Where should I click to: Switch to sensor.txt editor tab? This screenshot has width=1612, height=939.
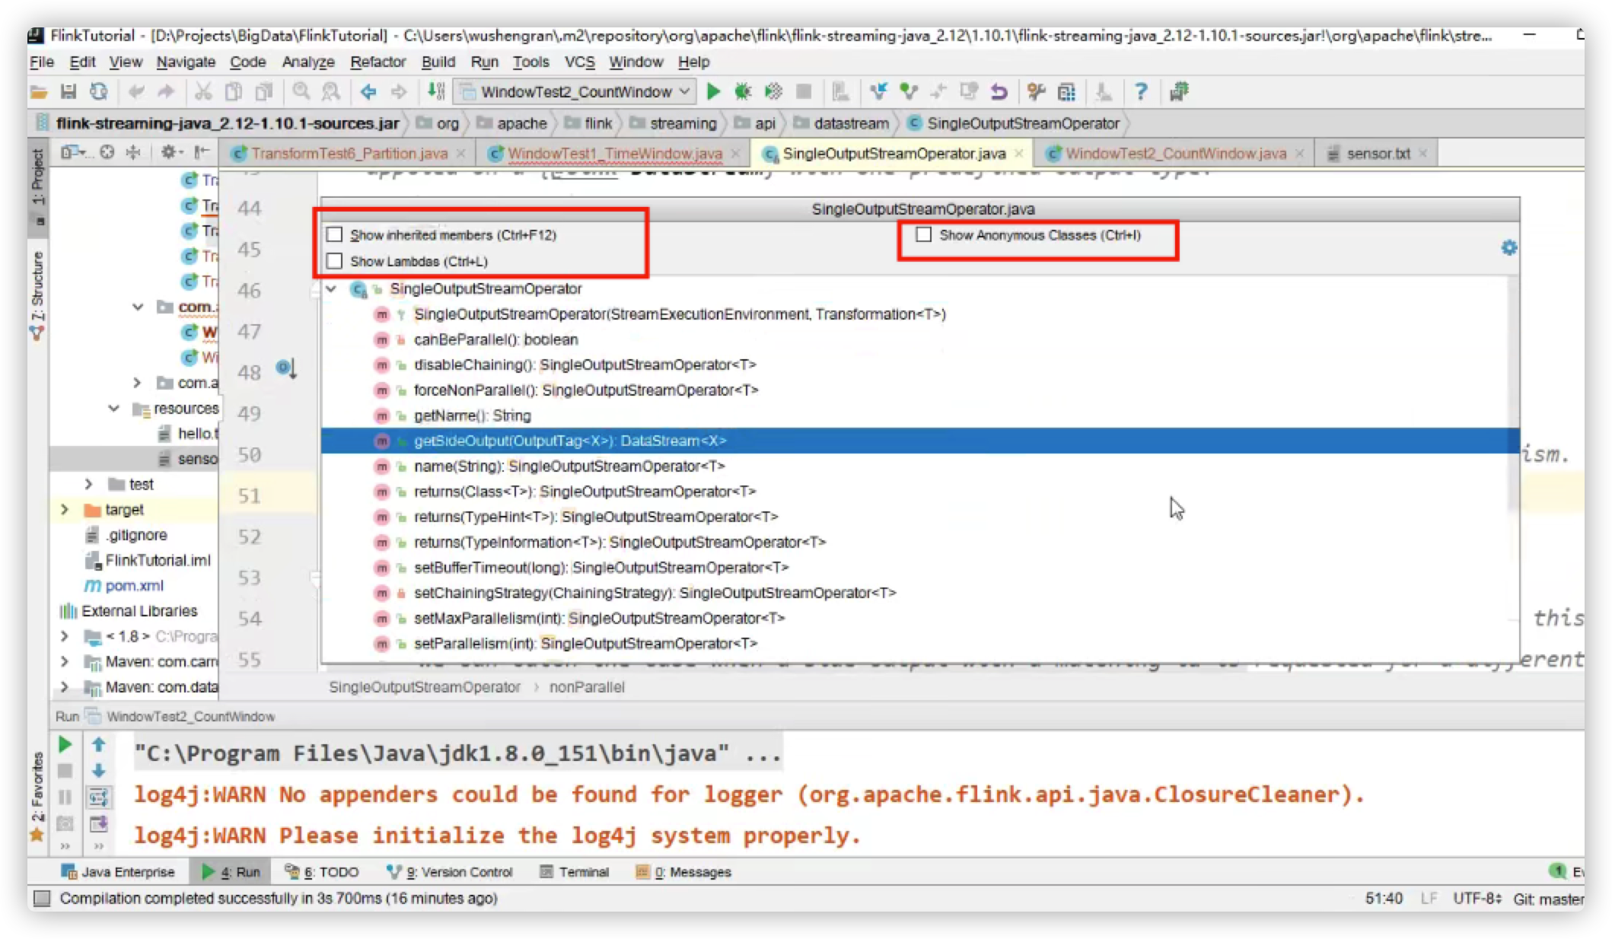(x=1378, y=154)
